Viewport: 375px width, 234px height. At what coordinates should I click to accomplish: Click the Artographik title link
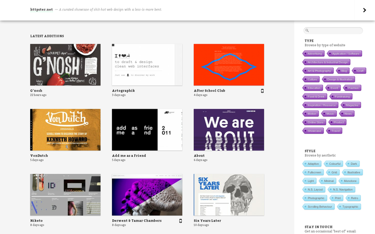click(123, 90)
